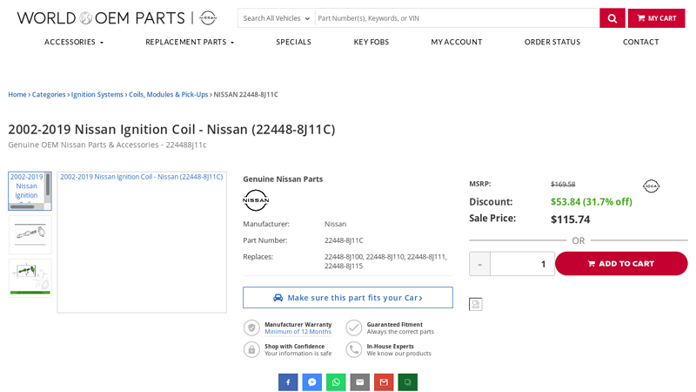
Task: Share through Gmail icon
Action: pos(384,382)
